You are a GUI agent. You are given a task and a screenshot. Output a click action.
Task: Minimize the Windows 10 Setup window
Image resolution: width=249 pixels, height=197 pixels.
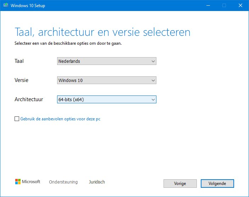click(x=208, y=6)
